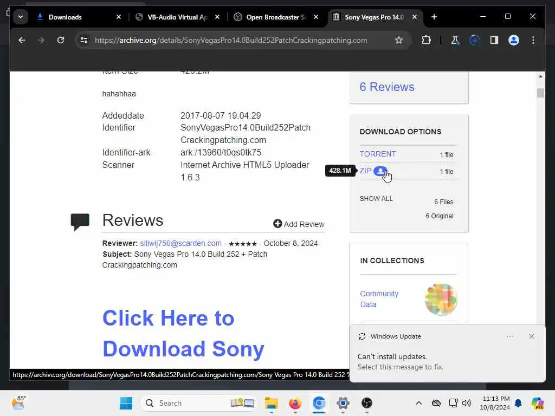Screen dimensions: 555x416
Task: Click the cloud sync tray icon
Action: (436, 403)
